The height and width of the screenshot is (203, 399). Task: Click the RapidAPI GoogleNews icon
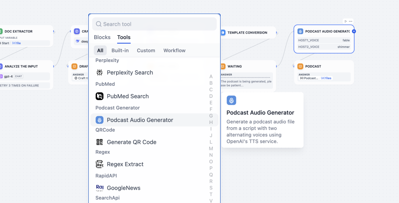[99, 188]
